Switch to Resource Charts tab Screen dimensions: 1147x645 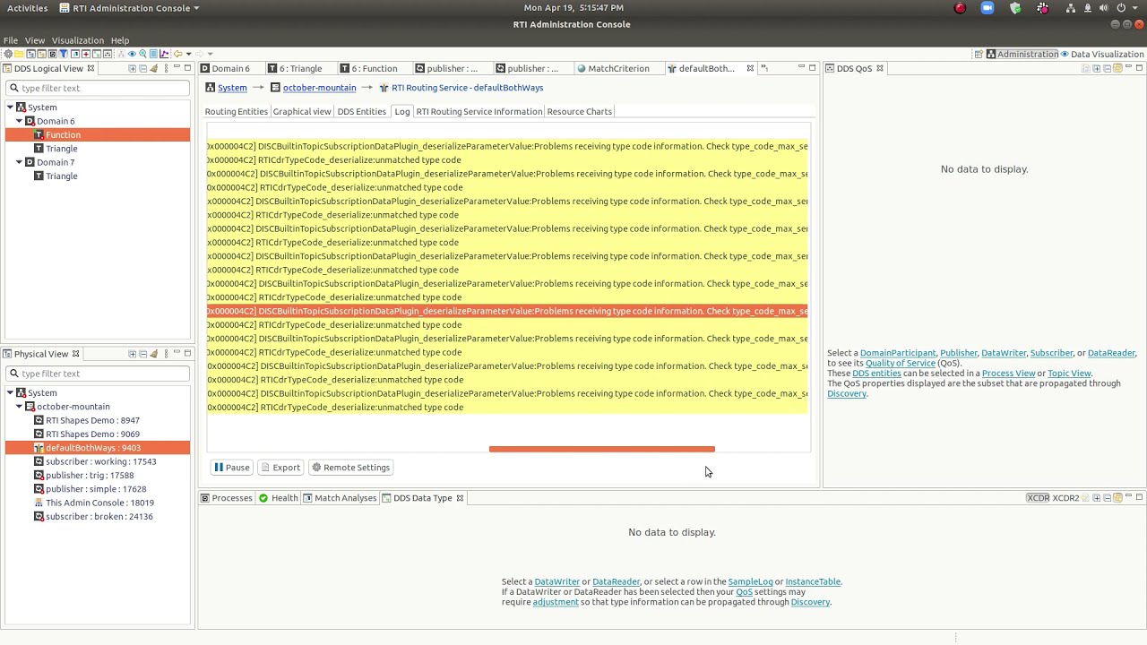579,112
